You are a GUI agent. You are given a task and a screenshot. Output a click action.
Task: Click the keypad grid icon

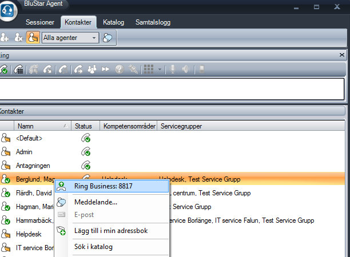pos(149,69)
